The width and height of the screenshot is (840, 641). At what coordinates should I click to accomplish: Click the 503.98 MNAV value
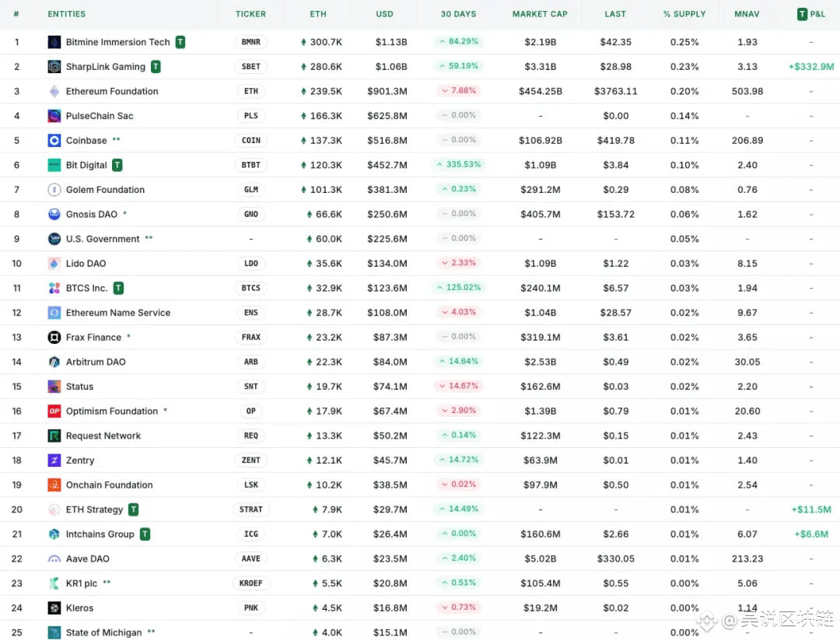coord(747,91)
